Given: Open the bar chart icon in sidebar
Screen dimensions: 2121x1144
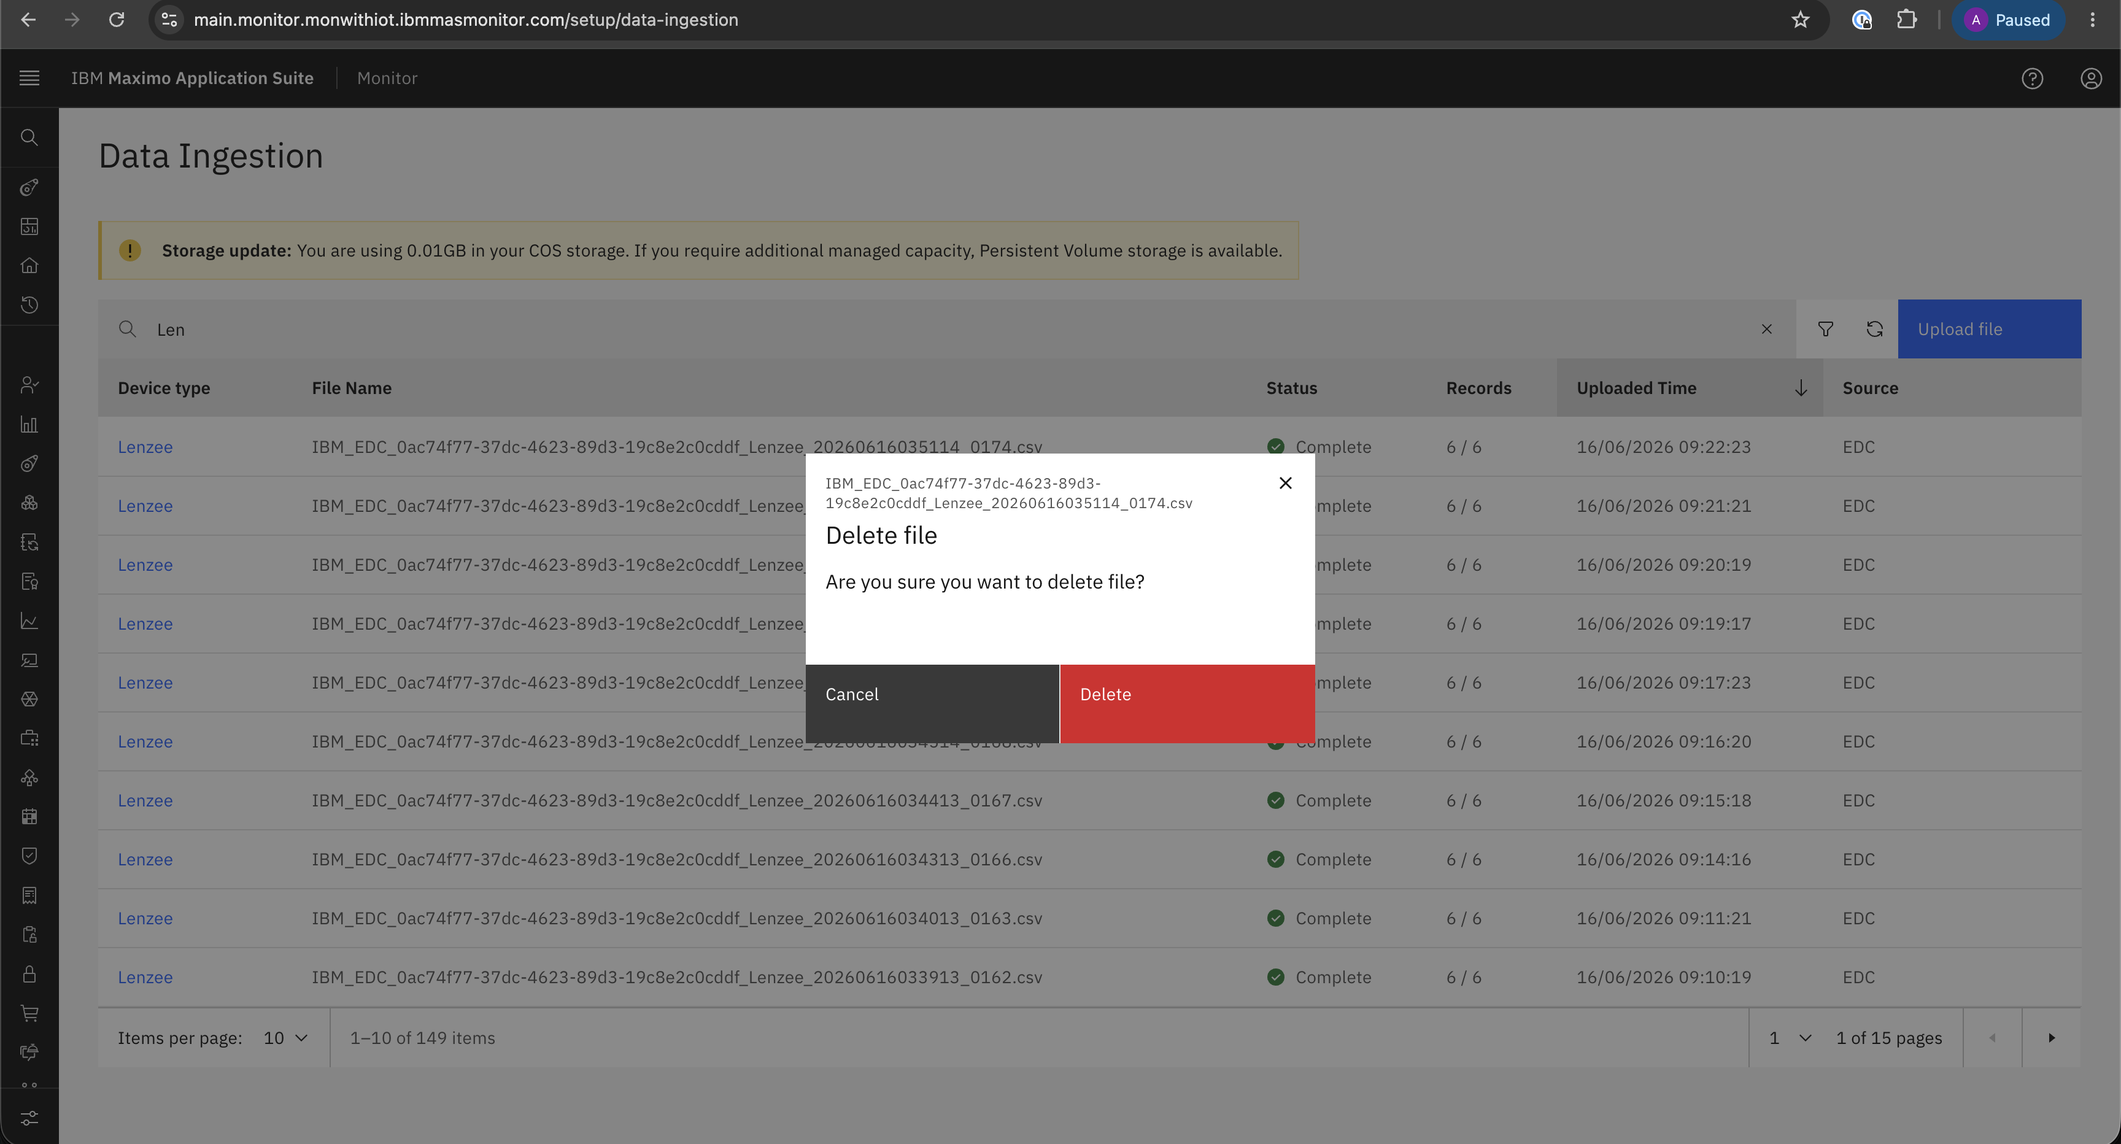Looking at the screenshot, I should [x=29, y=424].
